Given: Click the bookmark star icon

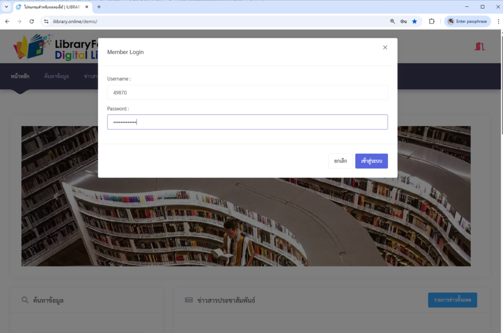Looking at the screenshot, I should pos(415,22).
